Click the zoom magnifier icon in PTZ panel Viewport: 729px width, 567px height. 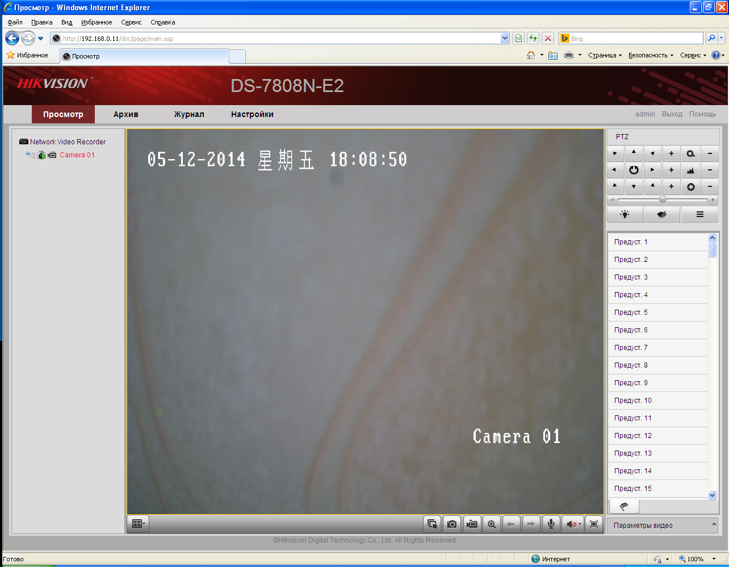click(x=690, y=153)
